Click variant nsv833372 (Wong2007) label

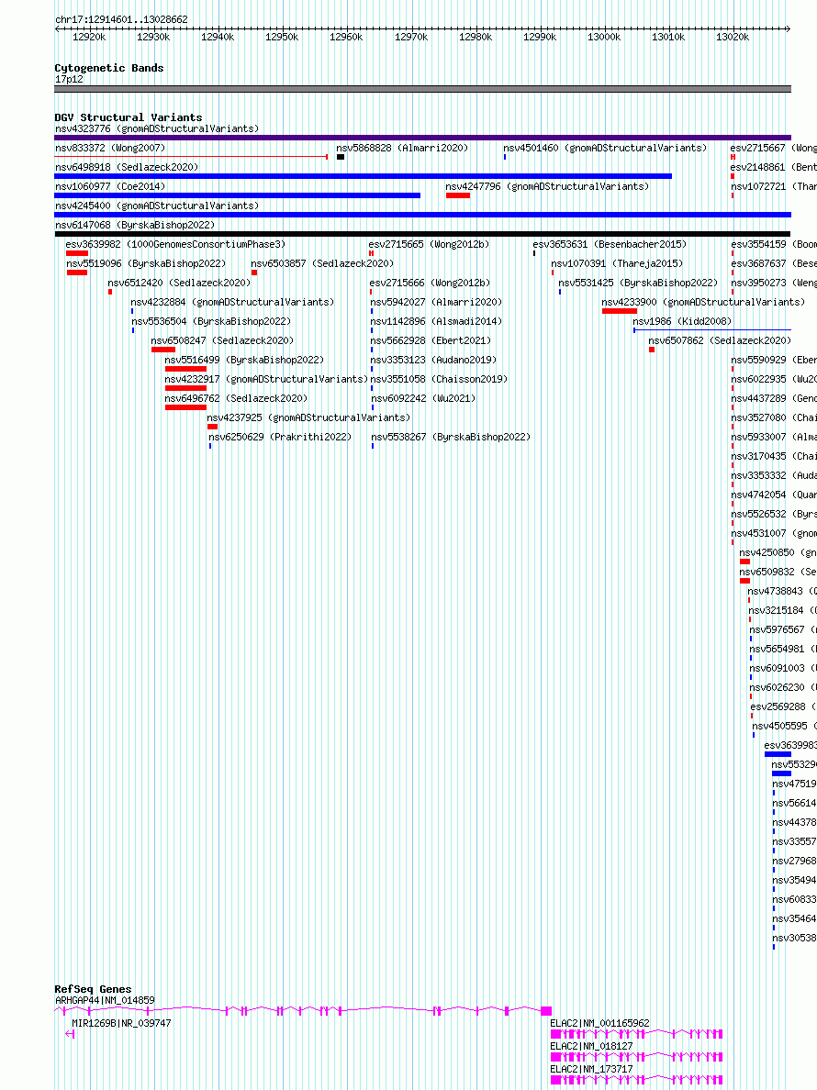(x=110, y=148)
